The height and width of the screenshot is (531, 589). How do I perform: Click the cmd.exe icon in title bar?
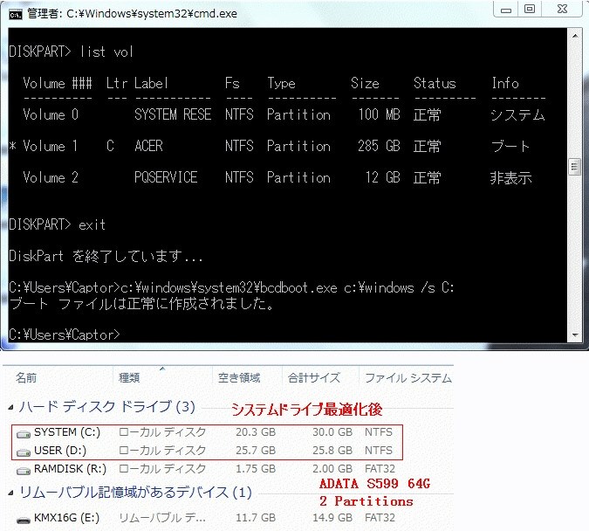click(15, 14)
